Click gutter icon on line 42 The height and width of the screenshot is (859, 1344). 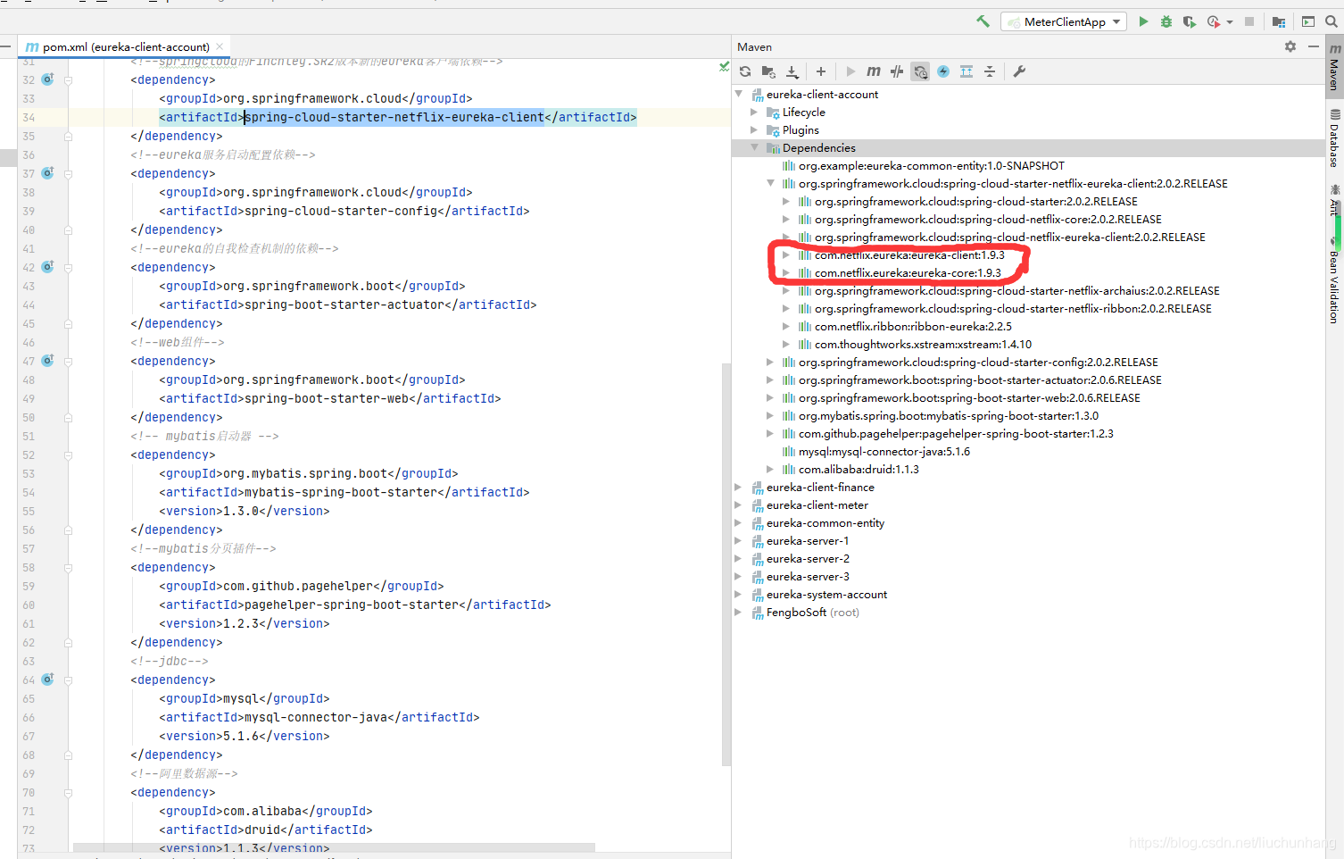coord(48,267)
